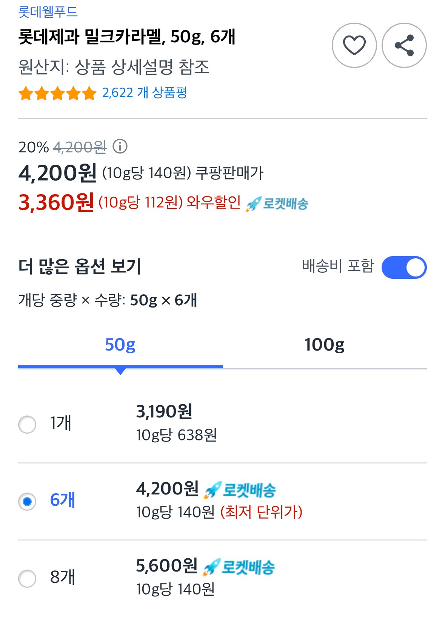This screenshot has height=621, width=445.
Task: Click the 5,600원 price for 8개
Action: 167,566
